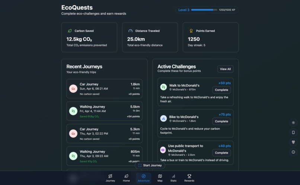
Task: Click the Start Journey button
Action: (150, 165)
